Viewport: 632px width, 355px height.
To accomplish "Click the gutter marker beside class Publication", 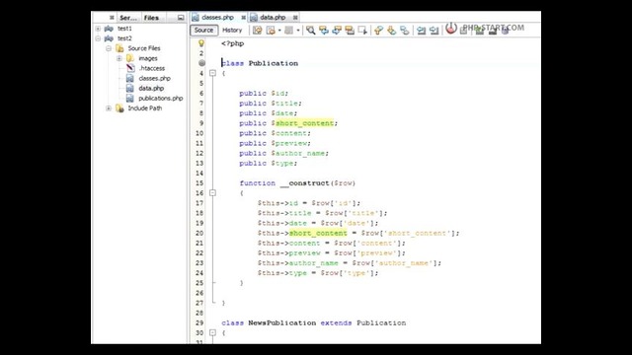I will coord(201,63).
